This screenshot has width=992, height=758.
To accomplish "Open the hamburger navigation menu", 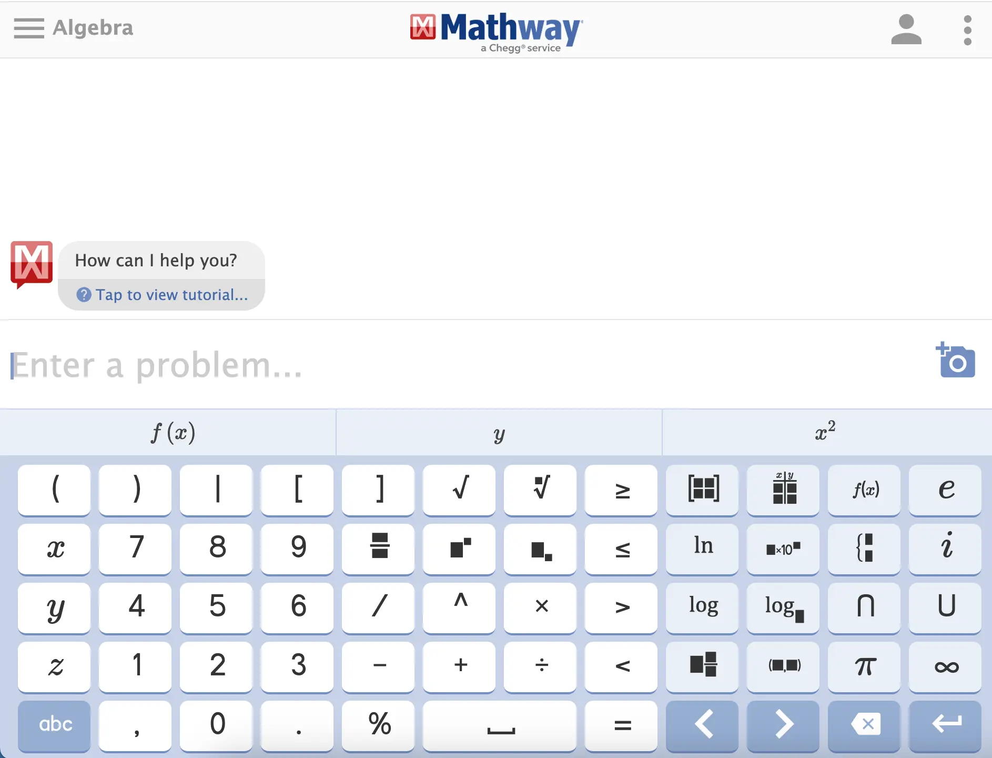I will pyautogui.click(x=29, y=28).
